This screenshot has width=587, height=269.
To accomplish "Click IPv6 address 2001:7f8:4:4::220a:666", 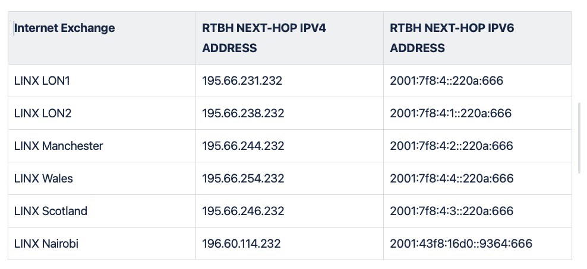I will point(452,178).
